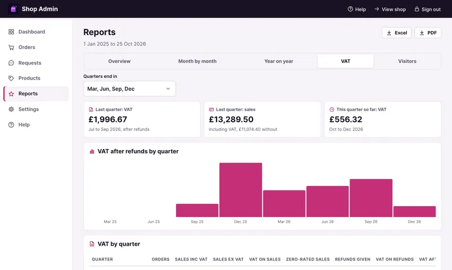Click the £13,289.50 sales amount
This screenshot has height=270, width=452.
231,119
